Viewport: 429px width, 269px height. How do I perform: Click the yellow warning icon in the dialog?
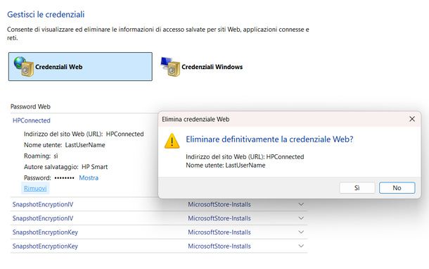click(172, 141)
